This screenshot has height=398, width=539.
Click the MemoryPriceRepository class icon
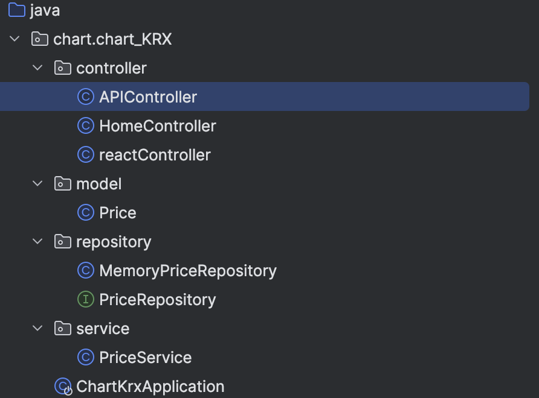[x=86, y=271]
